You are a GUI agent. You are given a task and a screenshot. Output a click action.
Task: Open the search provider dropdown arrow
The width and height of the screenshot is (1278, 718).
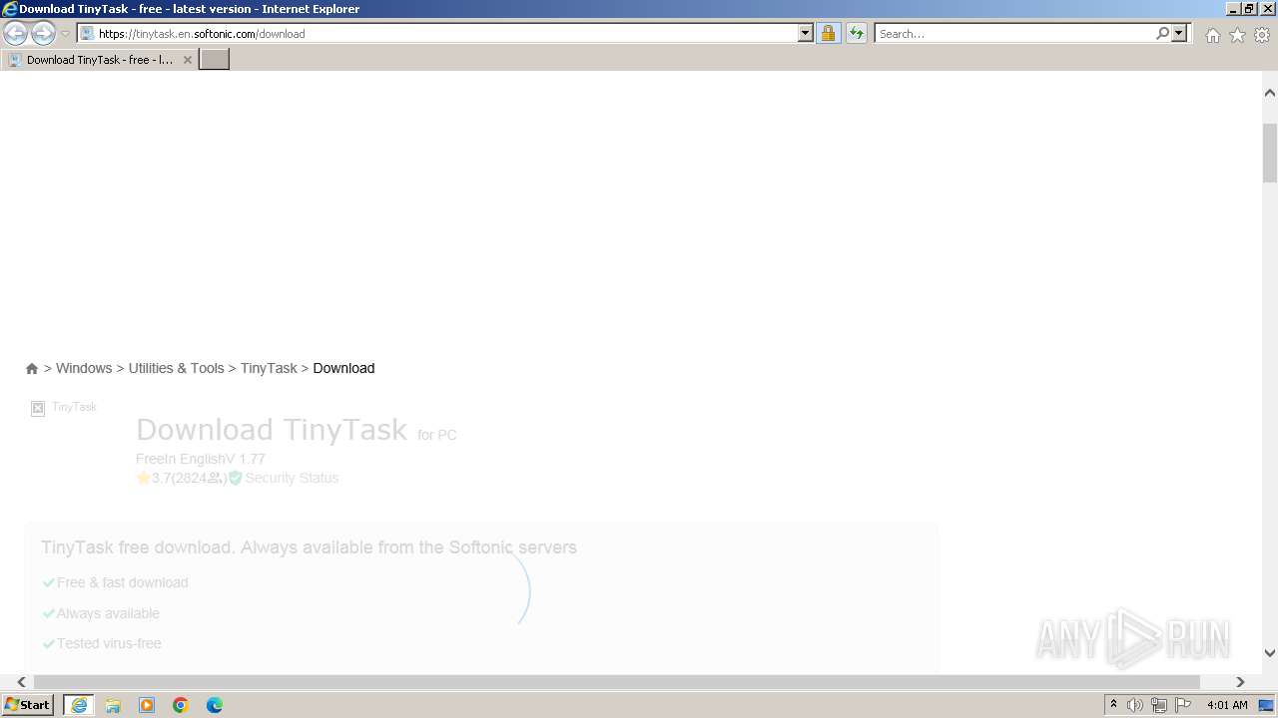[x=1179, y=33]
